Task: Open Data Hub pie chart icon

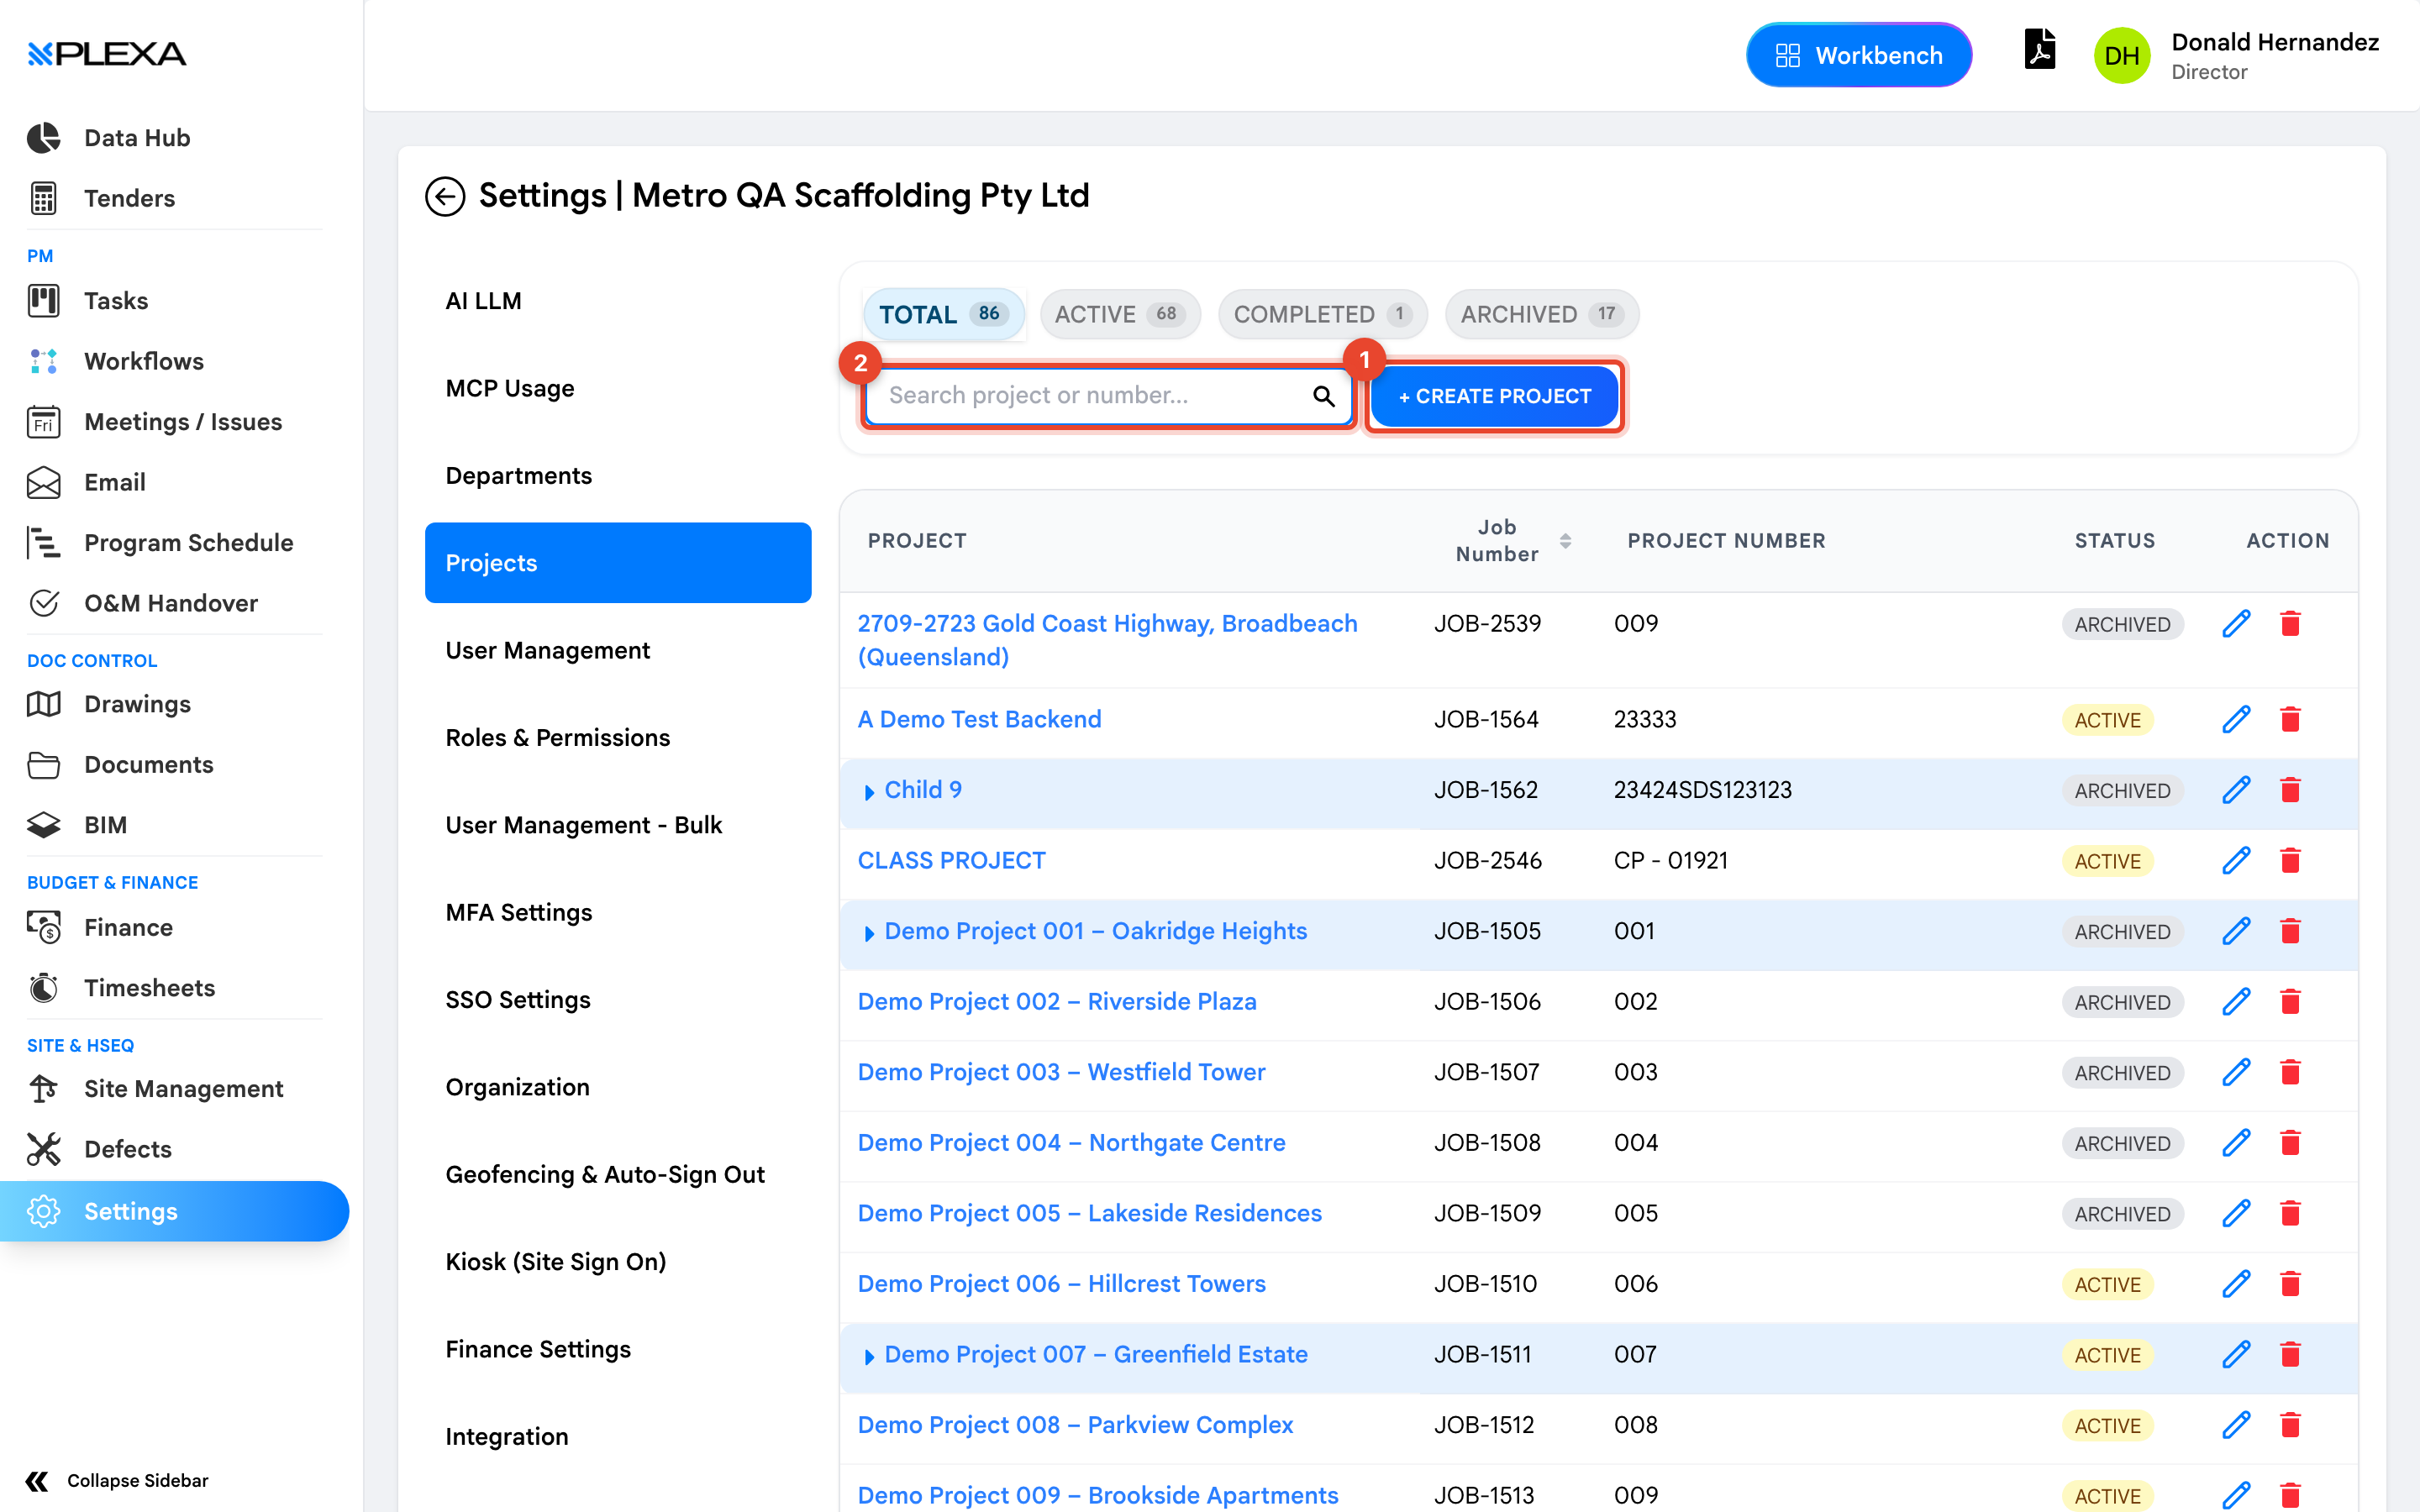Action: 44,138
